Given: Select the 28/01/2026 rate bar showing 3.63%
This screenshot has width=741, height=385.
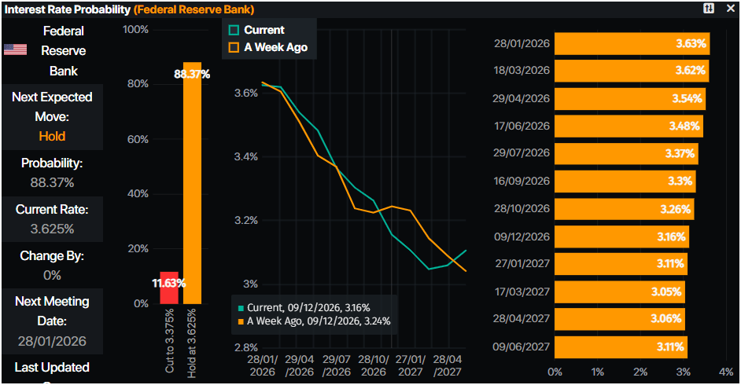Looking at the screenshot, I should pos(632,44).
